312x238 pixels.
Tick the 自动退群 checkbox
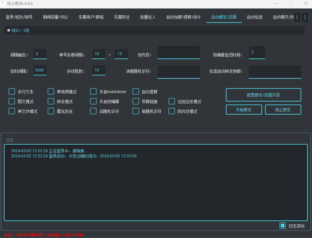136,92
